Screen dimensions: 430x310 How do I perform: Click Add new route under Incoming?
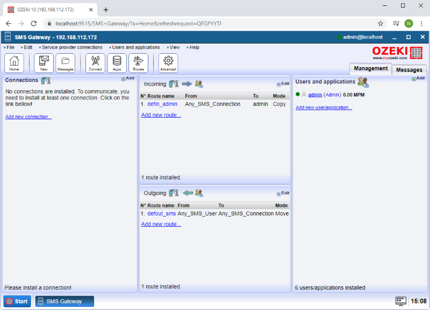coord(161,115)
